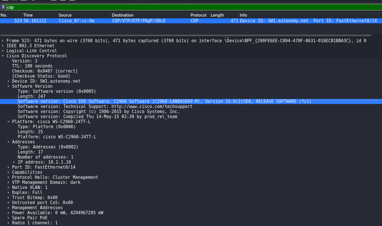Sort packets by the Time column
Image resolution: width=382 pixels, height=226 pixels.
(28, 15)
